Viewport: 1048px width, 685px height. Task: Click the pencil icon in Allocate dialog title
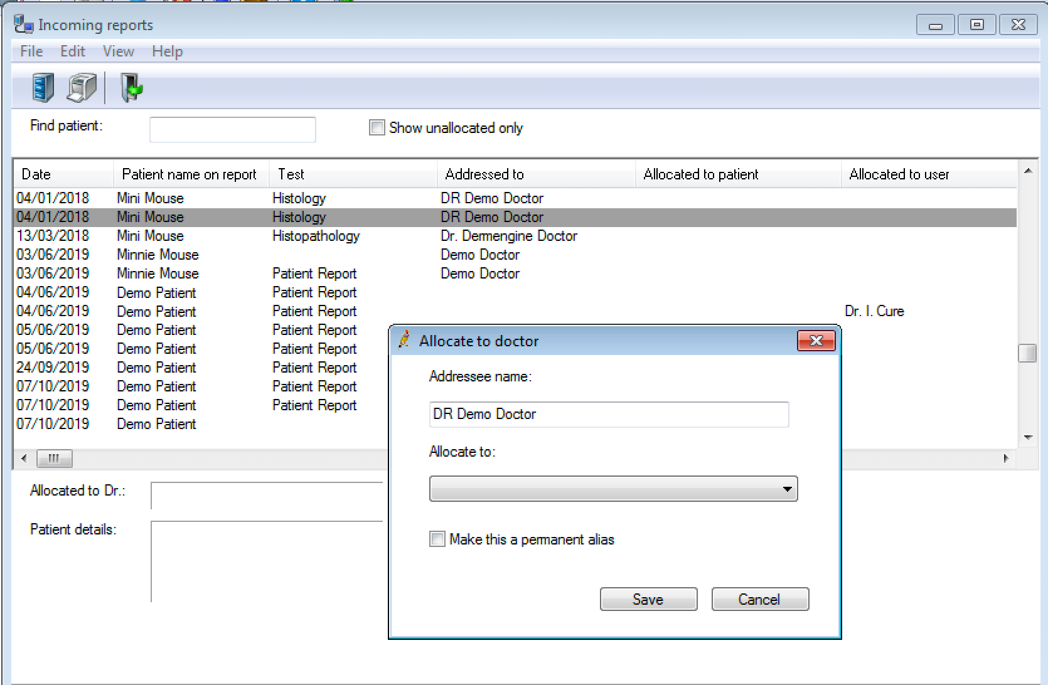(x=405, y=340)
